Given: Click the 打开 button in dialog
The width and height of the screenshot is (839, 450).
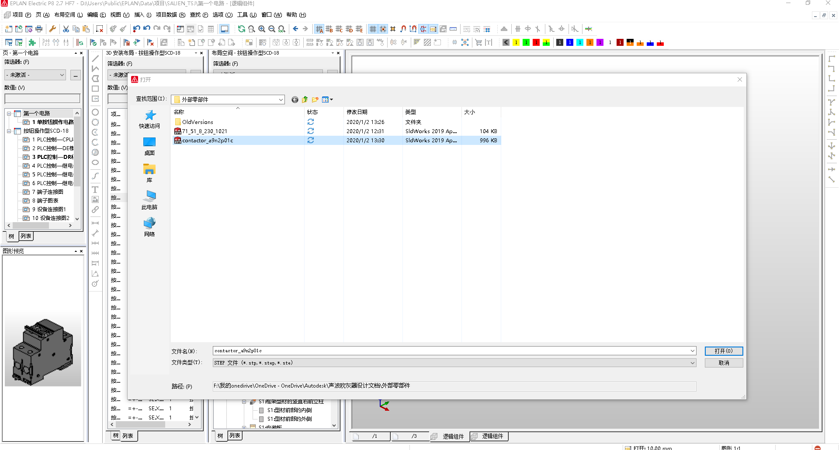Looking at the screenshot, I should coord(723,351).
